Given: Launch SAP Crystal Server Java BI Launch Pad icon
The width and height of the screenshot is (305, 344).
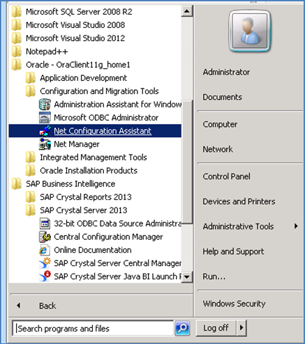Looking at the screenshot, I should coord(45,276).
